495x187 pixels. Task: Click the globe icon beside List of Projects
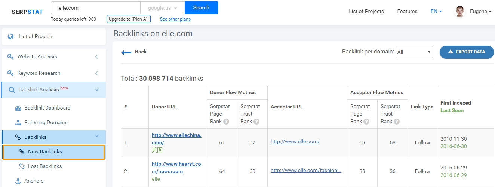point(10,37)
